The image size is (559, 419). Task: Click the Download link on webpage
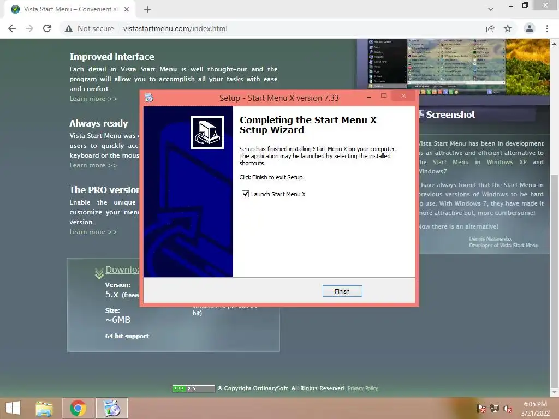pyautogui.click(x=122, y=270)
